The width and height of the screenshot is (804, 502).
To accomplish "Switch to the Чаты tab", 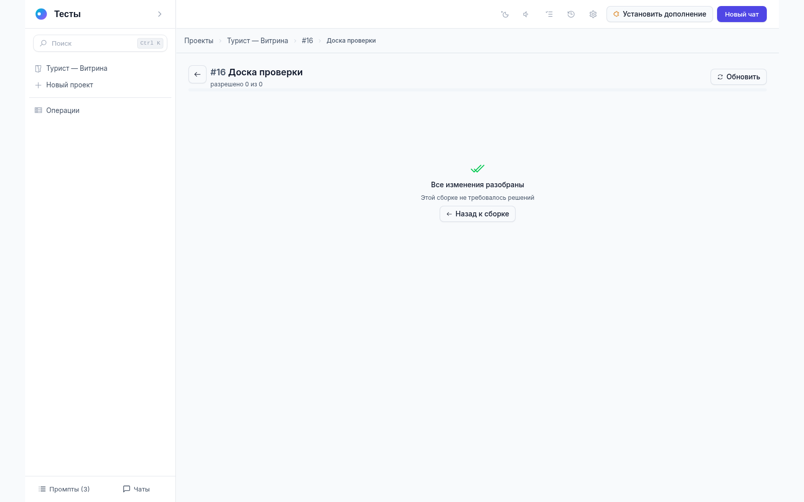I will pos(136,489).
